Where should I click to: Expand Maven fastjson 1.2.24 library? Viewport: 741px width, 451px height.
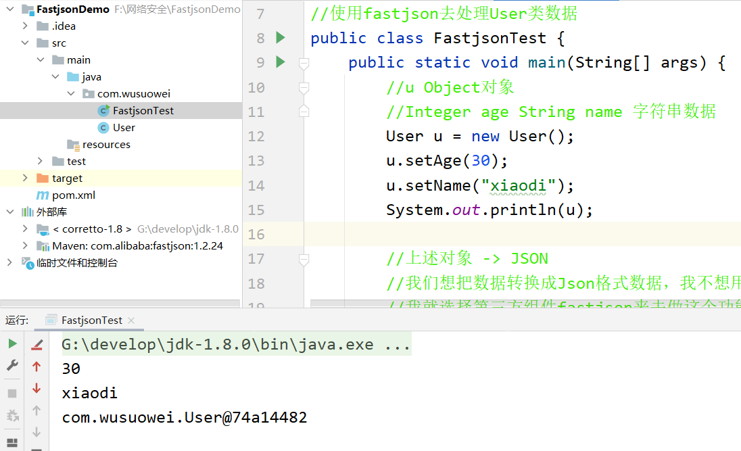(x=25, y=246)
